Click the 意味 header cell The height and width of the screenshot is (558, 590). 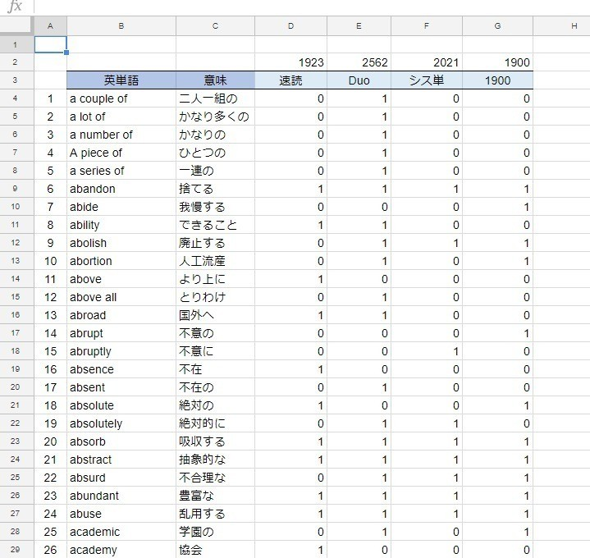click(x=215, y=80)
